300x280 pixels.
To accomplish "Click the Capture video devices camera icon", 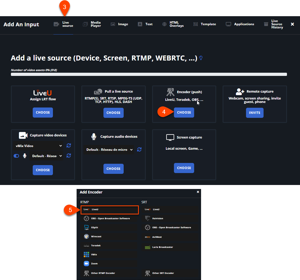I will click(x=23, y=135).
